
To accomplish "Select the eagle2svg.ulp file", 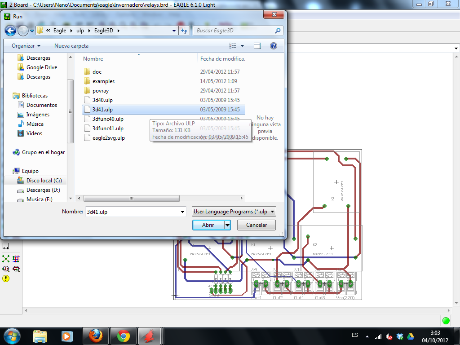I will 109,138.
